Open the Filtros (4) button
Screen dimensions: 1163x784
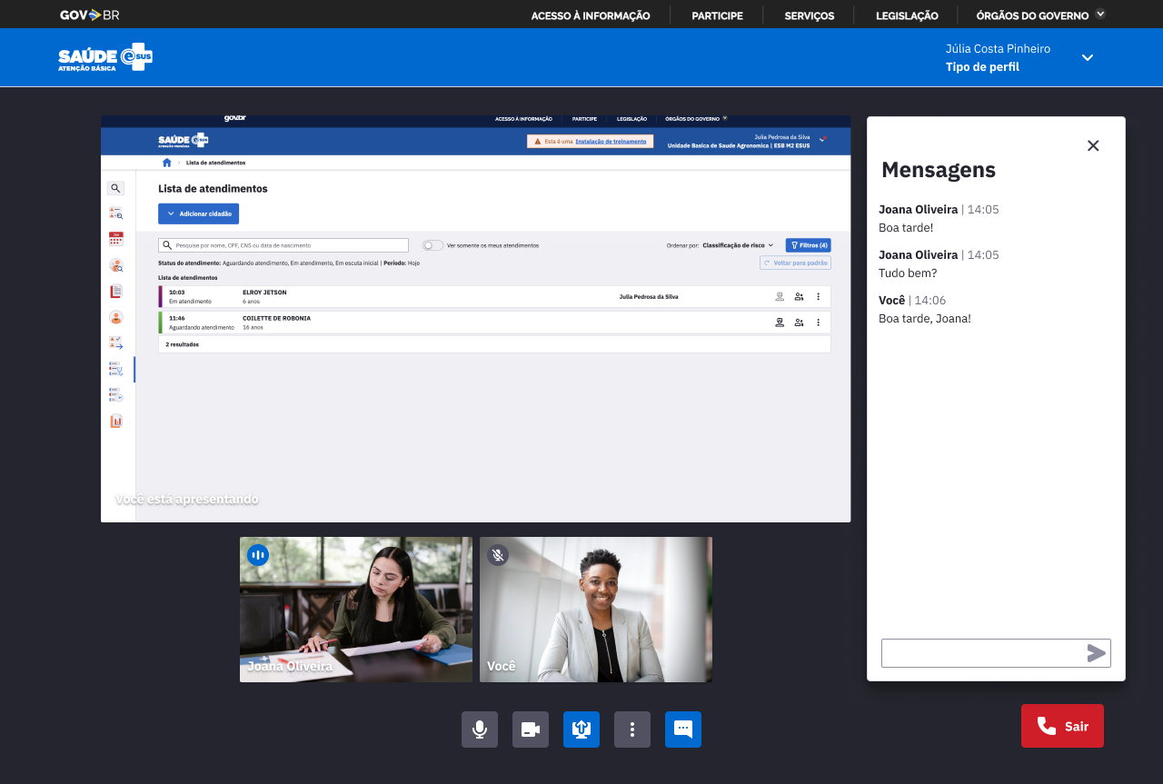tap(808, 245)
